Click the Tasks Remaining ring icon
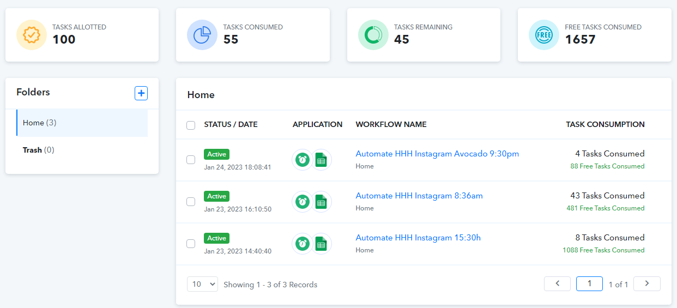Screen dimensions: 677x308 coord(373,35)
